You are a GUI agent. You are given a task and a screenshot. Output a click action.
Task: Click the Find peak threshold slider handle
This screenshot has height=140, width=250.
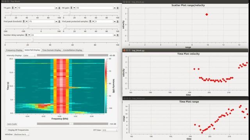click(29, 26)
